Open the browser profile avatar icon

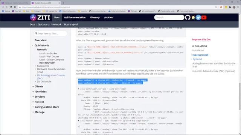coord(234,7)
